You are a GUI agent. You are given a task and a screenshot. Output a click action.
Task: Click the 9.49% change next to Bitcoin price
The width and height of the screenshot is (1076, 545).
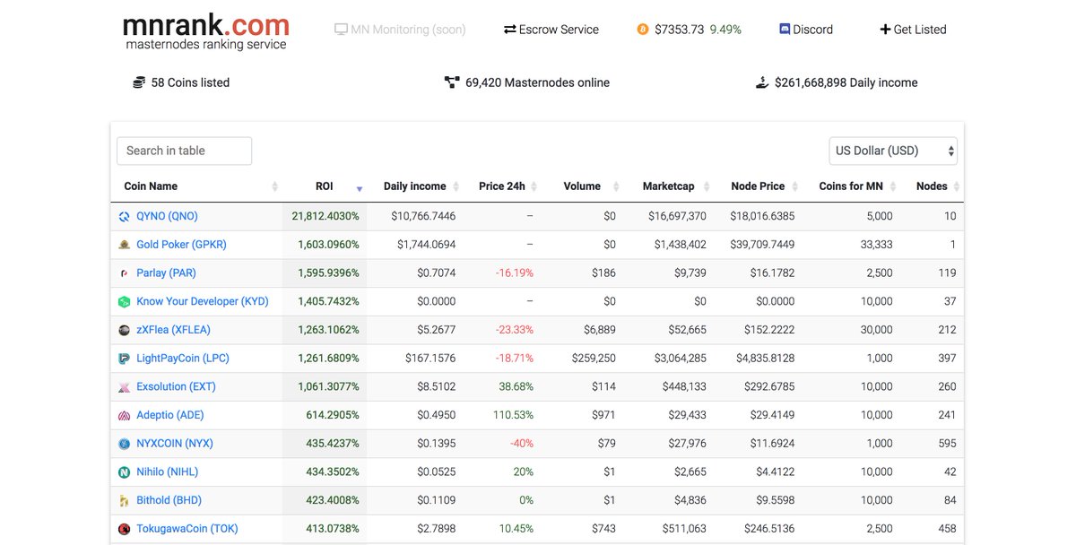point(725,30)
